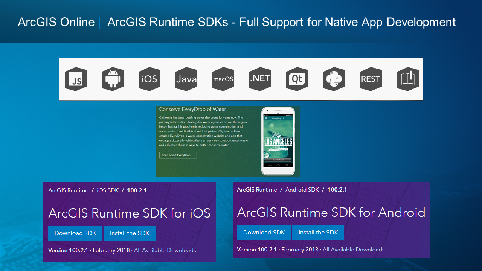
Task: Click ArcGIS Runtime breadcrumb in iOS panel
Action: pos(68,190)
